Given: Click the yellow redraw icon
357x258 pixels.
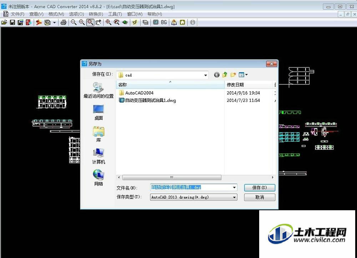Looking at the screenshot, I should point(135,22).
